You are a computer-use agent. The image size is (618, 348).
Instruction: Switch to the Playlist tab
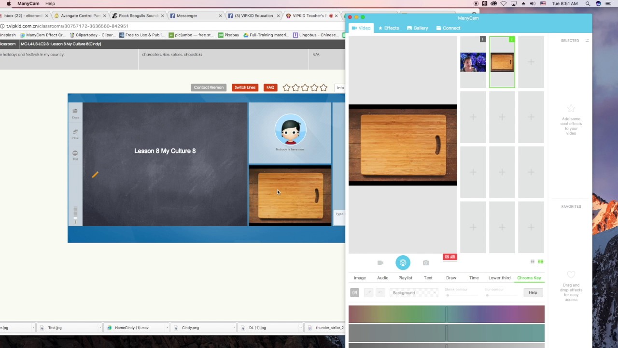coord(405,278)
